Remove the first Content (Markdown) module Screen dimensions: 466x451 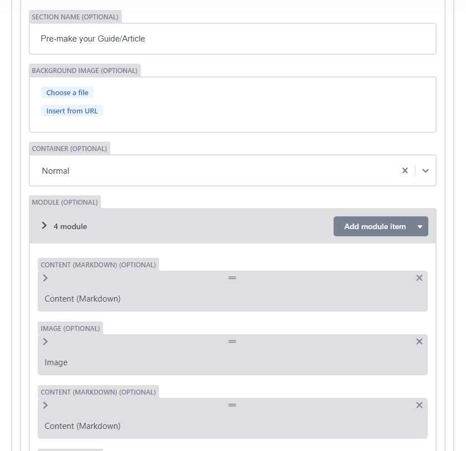(419, 278)
